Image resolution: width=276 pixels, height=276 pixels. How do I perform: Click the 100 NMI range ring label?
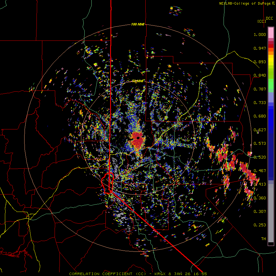138,24
